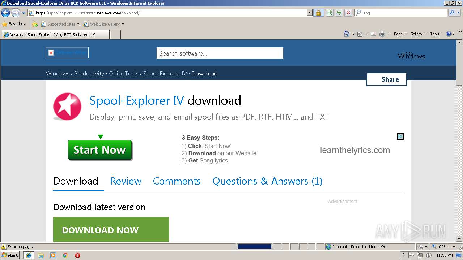
Task: Stop loading with the red X
Action: point(348,13)
